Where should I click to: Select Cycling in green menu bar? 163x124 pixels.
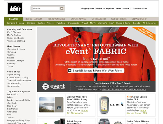click(41, 23)
